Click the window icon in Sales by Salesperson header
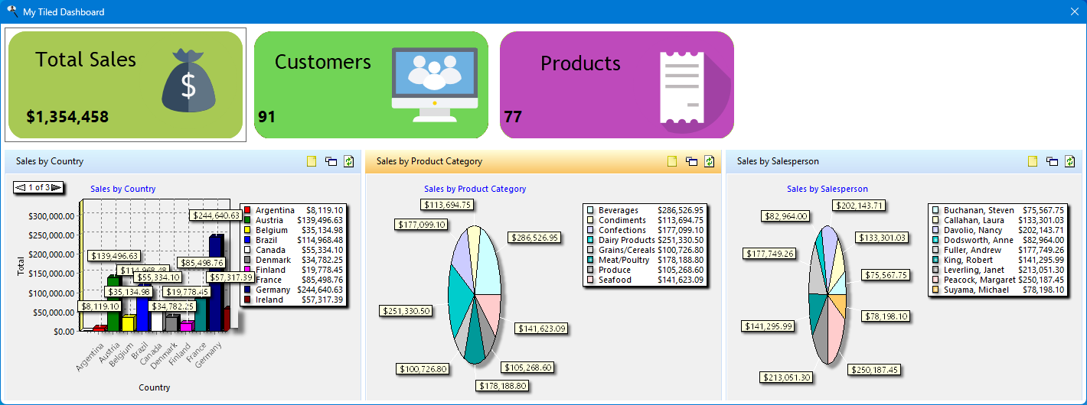 (x=1052, y=161)
